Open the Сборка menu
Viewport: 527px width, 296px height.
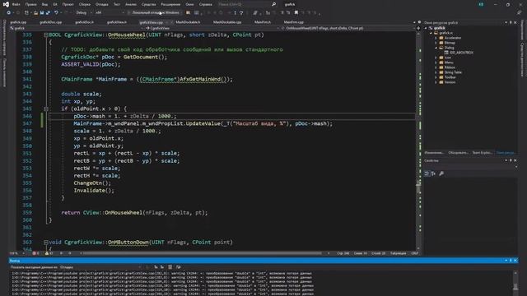click(84, 4)
